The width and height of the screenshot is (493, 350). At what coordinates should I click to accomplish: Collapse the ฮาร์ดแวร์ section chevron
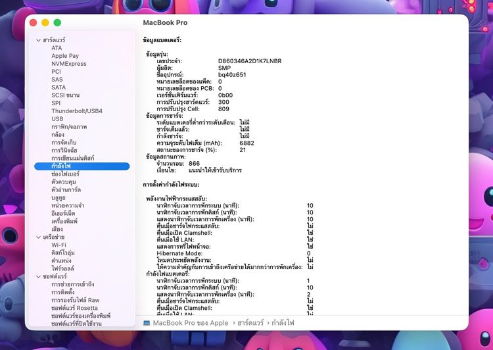click(38, 40)
